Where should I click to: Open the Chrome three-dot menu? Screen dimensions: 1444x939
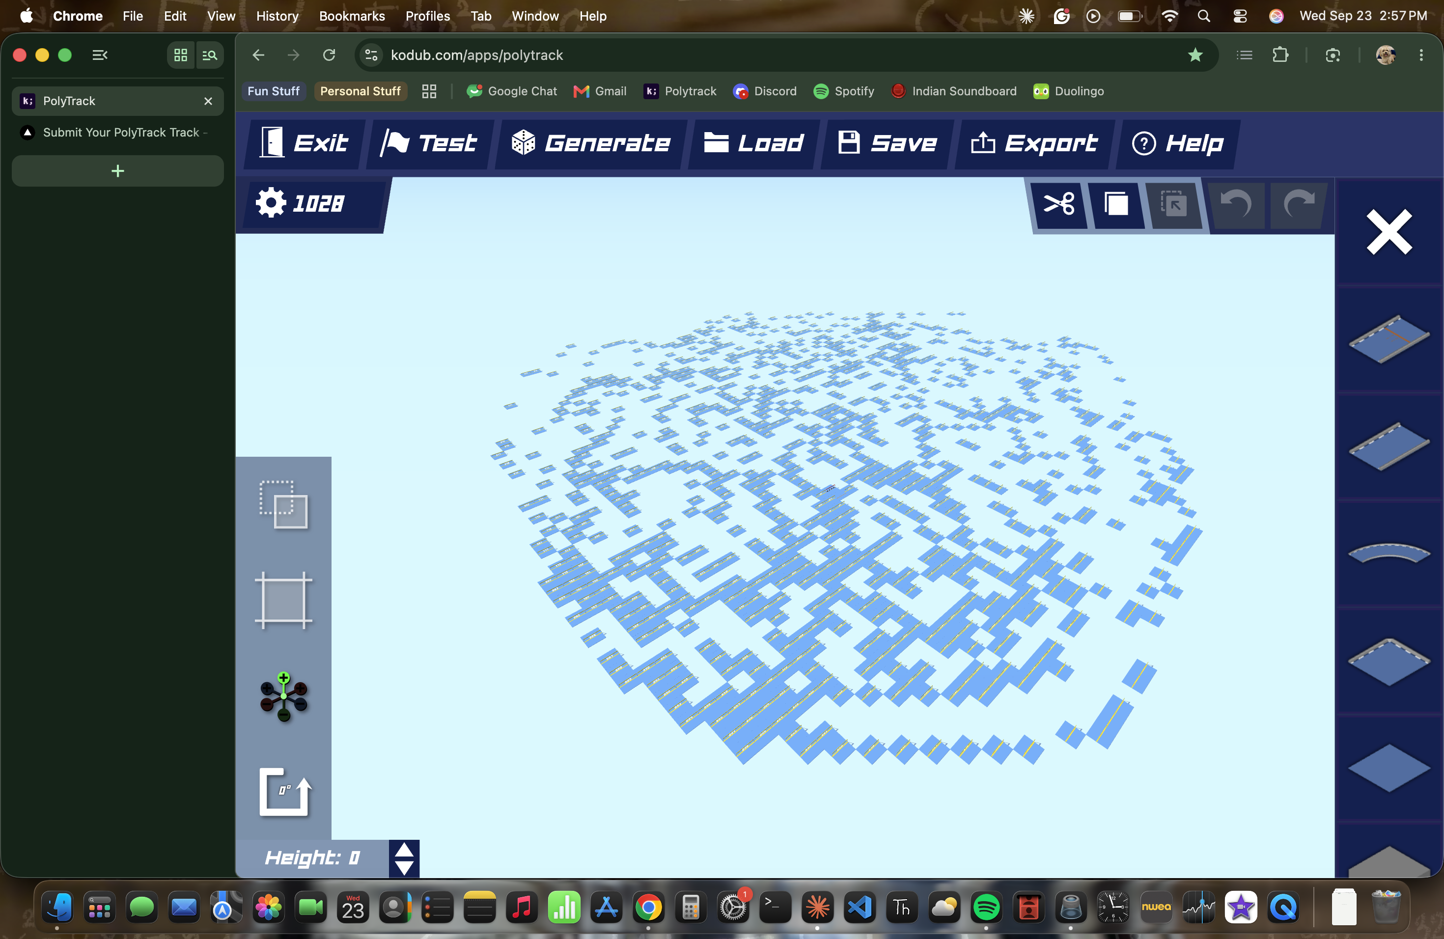coord(1421,55)
